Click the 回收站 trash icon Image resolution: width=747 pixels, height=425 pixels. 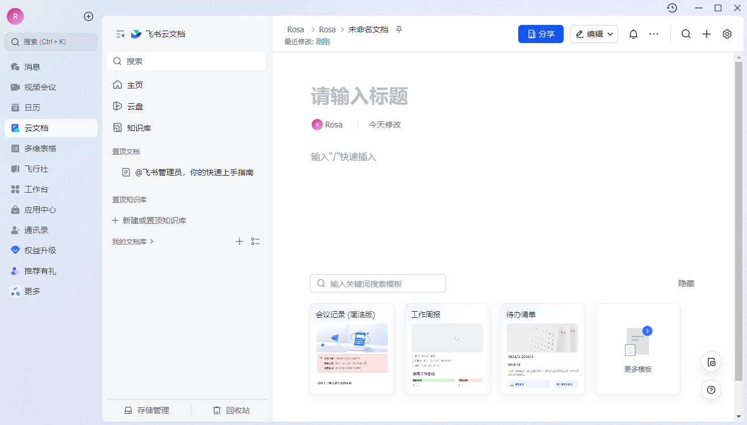[x=230, y=410]
